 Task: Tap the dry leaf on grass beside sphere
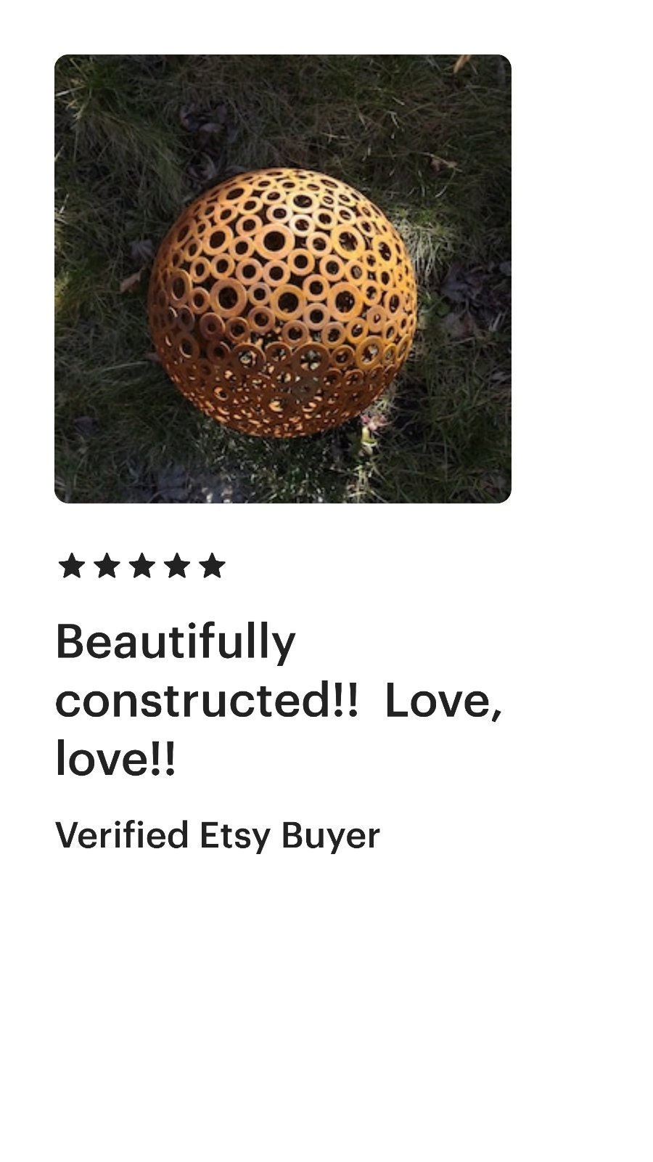[x=131, y=281]
